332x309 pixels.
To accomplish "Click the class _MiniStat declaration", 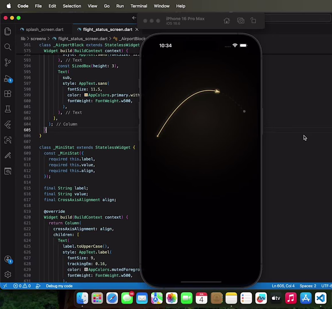I will tap(87, 147).
